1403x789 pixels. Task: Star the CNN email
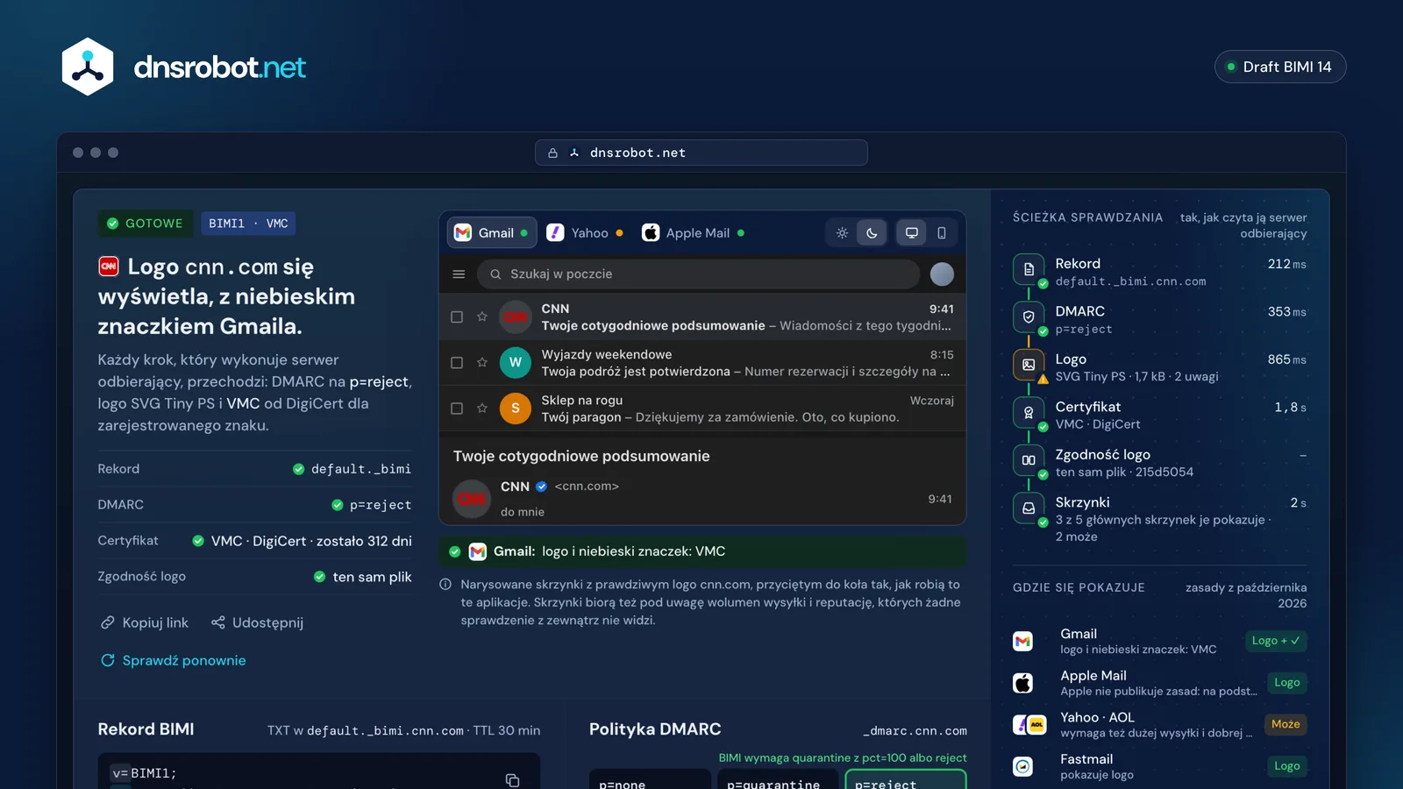pos(482,317)
